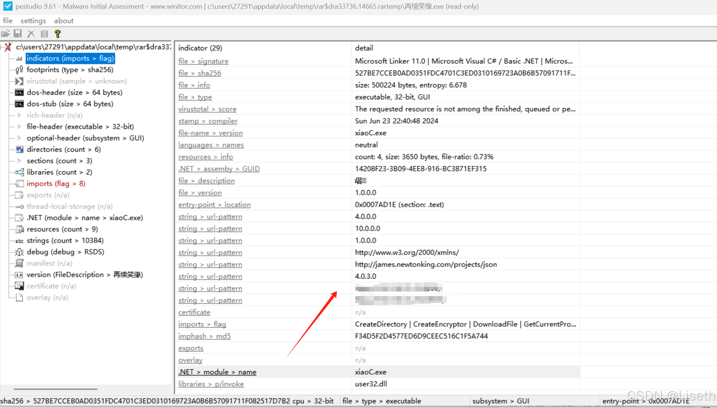Click the indicators bar-chart icon
This screenshot has height=408, width=717.
(x=18, y=58)
